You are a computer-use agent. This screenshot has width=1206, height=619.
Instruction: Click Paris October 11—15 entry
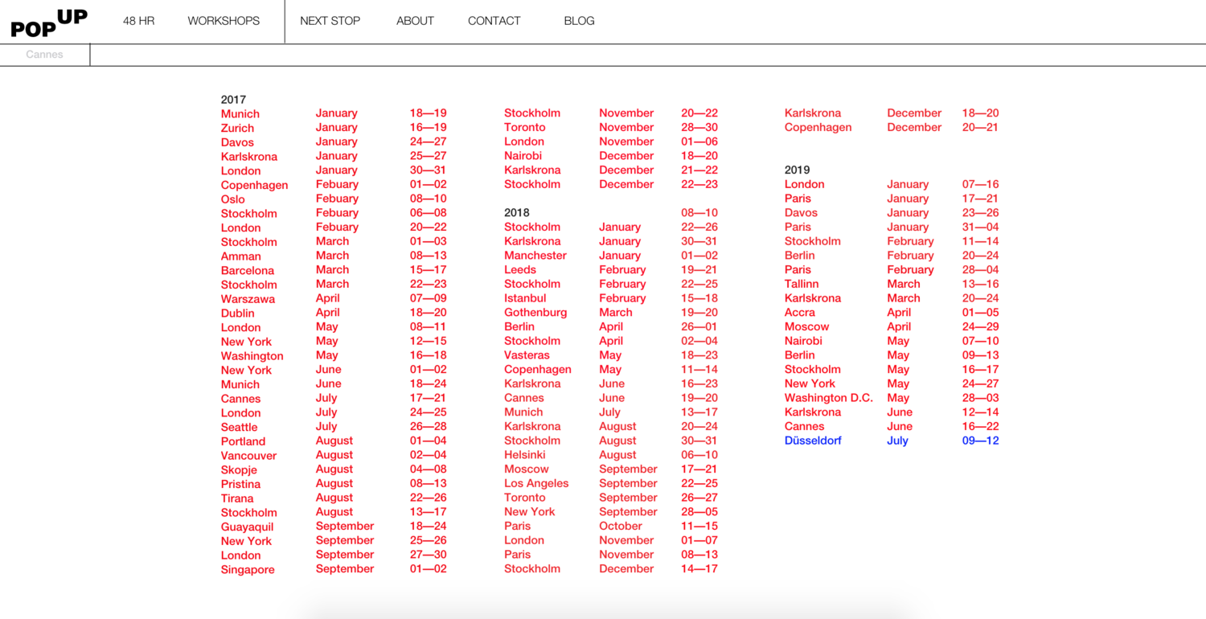coord(611,527)
